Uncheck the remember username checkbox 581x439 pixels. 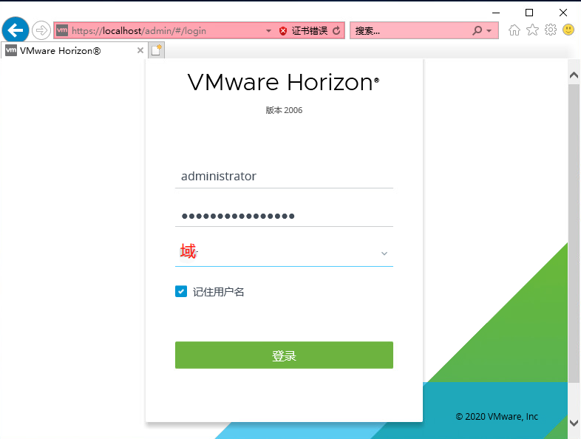click(181, 291)
